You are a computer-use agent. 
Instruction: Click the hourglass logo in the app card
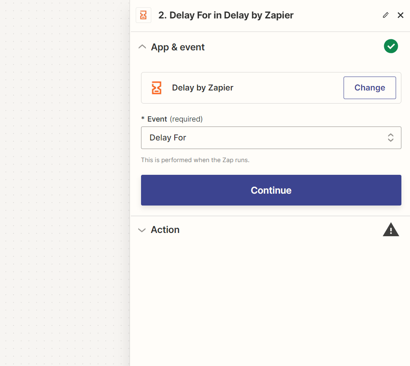click(x=157, y=88)
